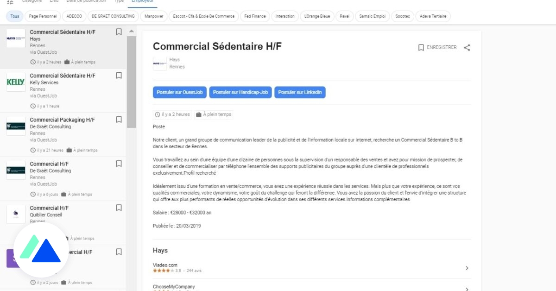This screenshot has height=291, width=556.
Task: Filter by Page Personnel employer
Action: point(43,16)
